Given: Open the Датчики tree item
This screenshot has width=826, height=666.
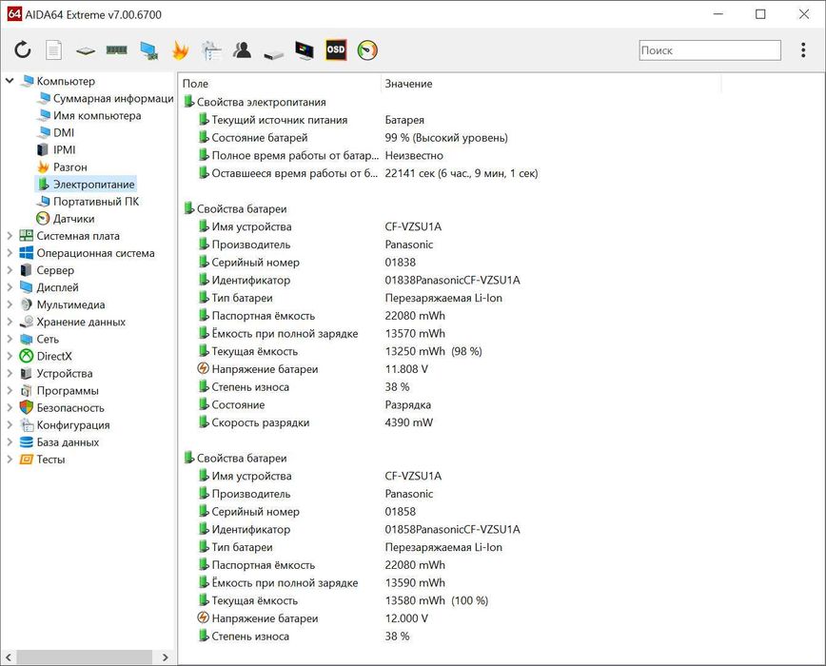Looking at the screenshot, I should (x=66, y=219).
